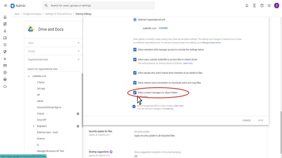The height and width of the screenshot is (158, 282).
Task: Select Chrome Enforced Sign-in unit
Action: 49,107
